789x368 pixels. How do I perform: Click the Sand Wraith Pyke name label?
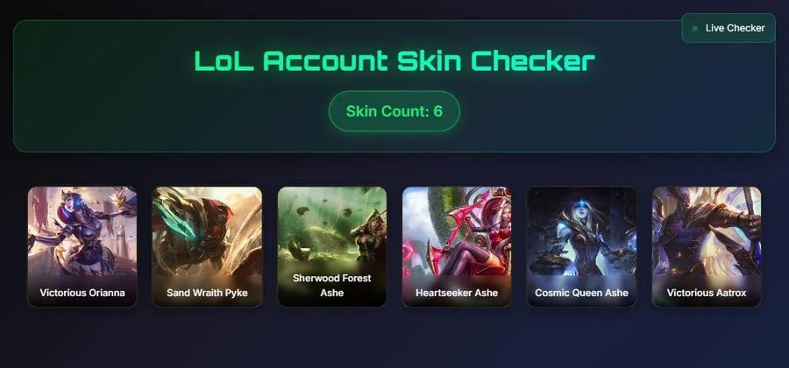(207, 293)
